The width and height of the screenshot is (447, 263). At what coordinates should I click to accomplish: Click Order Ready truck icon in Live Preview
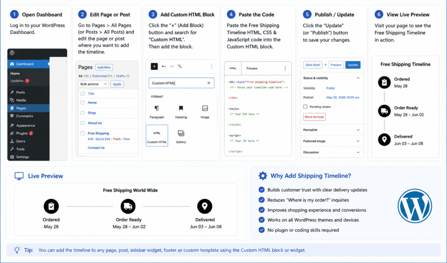(x=128, y=206)
